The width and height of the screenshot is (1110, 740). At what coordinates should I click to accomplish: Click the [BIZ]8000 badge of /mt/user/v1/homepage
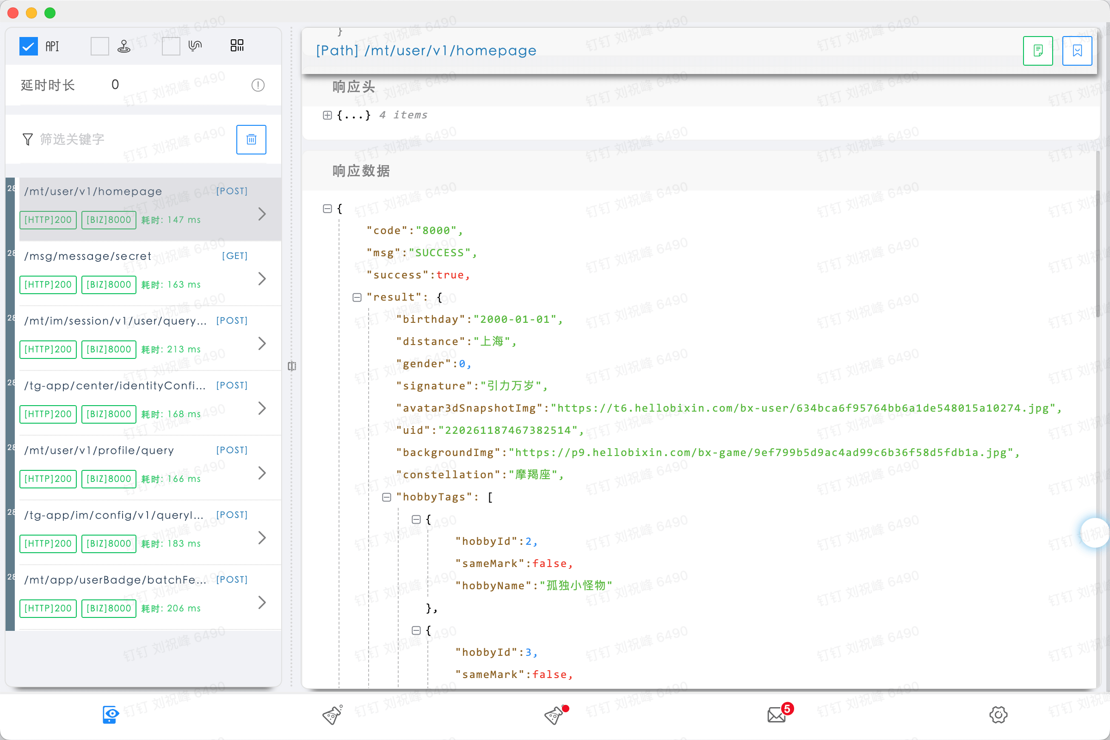109,220
